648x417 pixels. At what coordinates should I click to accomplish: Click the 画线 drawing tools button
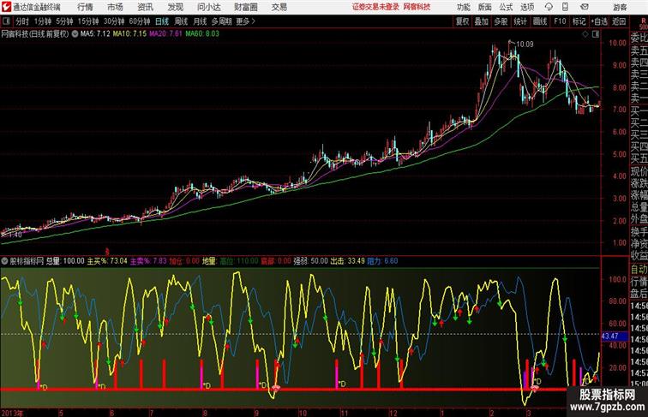tap(540, 21)
